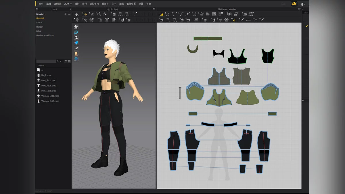Toggle the blue fabric texture surface icon
This screenshot has height=194, width=345.
point(76,43)
